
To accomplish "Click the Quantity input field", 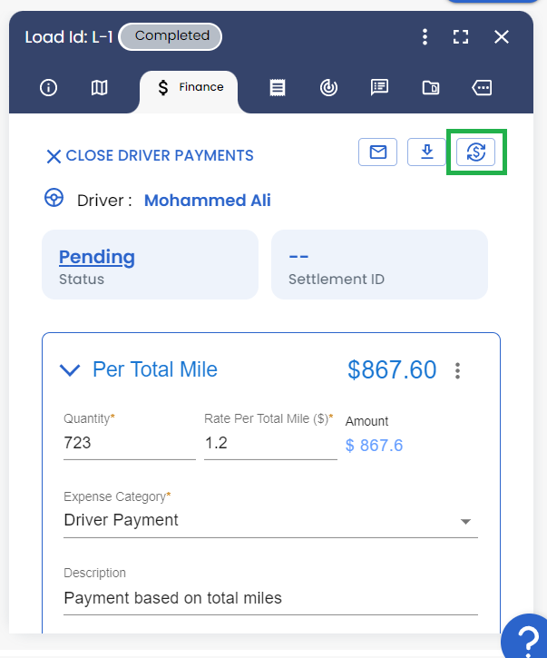I will click(x=130, y=443).
